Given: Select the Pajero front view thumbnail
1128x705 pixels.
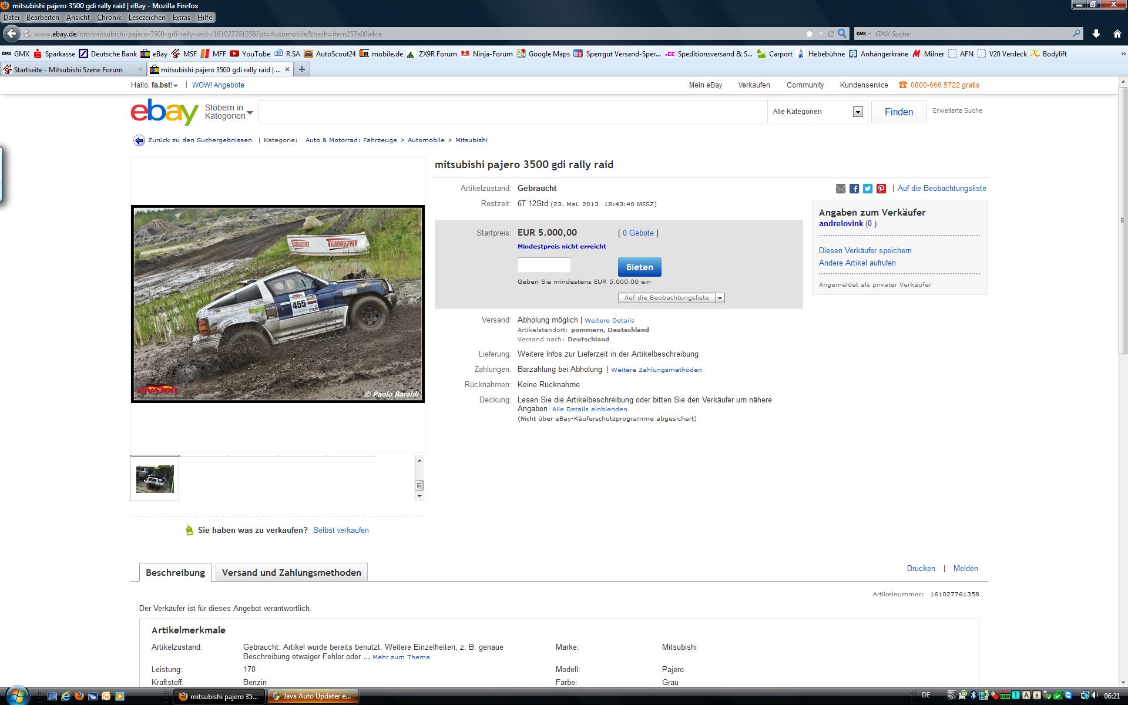Looking at the screenshot, I should [x=155, y=479].
